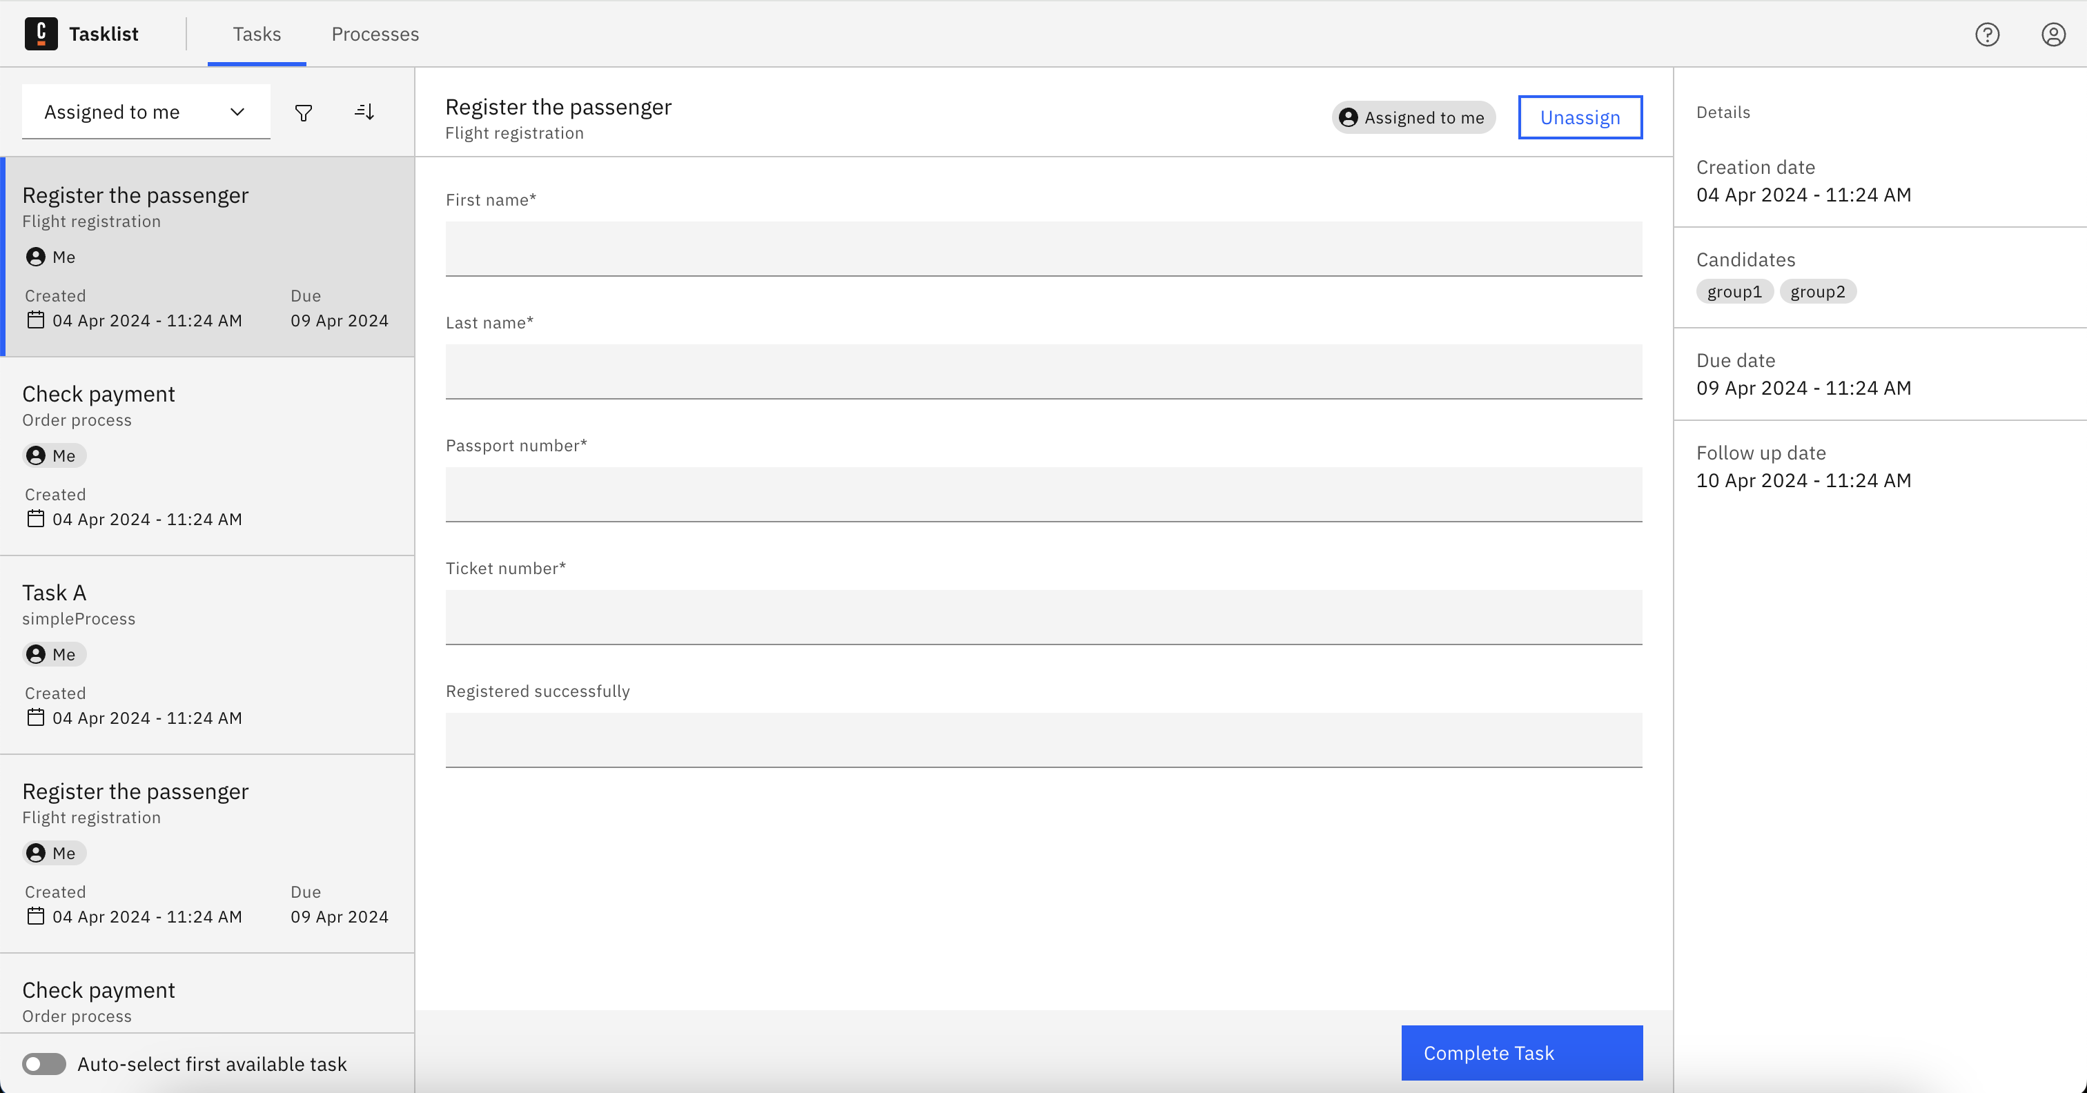This screenshot has height=1093, width=2087.
Task: Open the filter options funnel icon
Action: click(303, 112)
